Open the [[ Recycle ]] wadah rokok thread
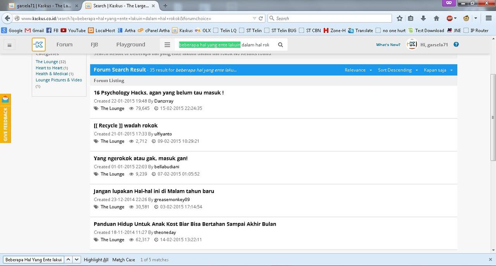 pyautogui.click(x=126, y=125)
